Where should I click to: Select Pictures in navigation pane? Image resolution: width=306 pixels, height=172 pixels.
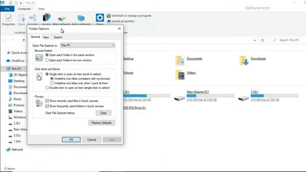pyautogui.click(x=17, y=105)
